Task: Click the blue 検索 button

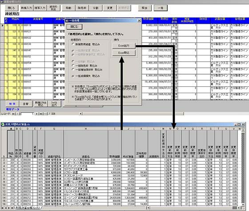Action: pos(12,104)
